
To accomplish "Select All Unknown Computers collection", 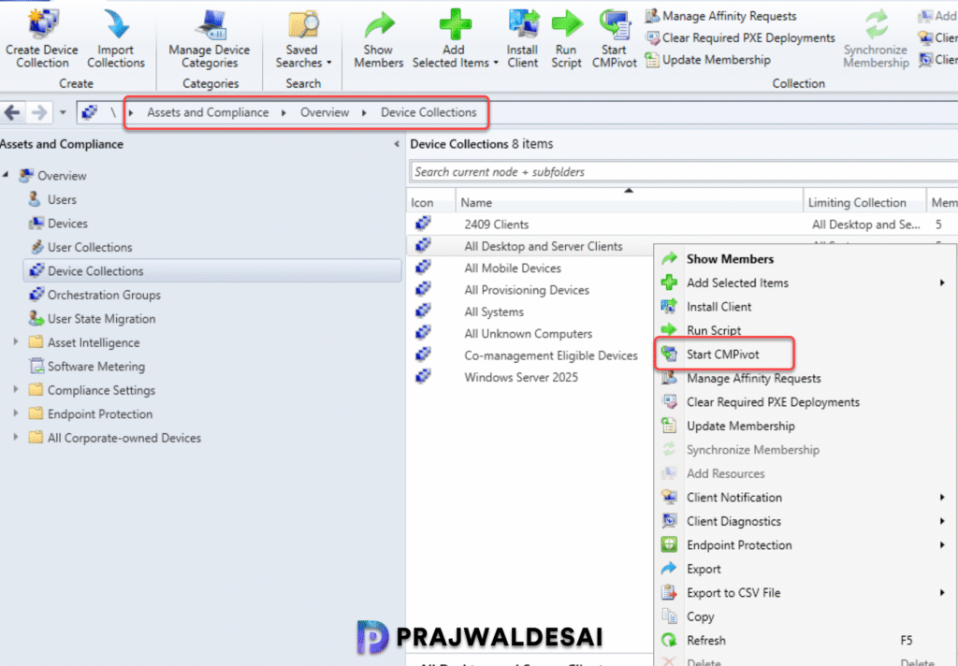I will coord(530,334).
